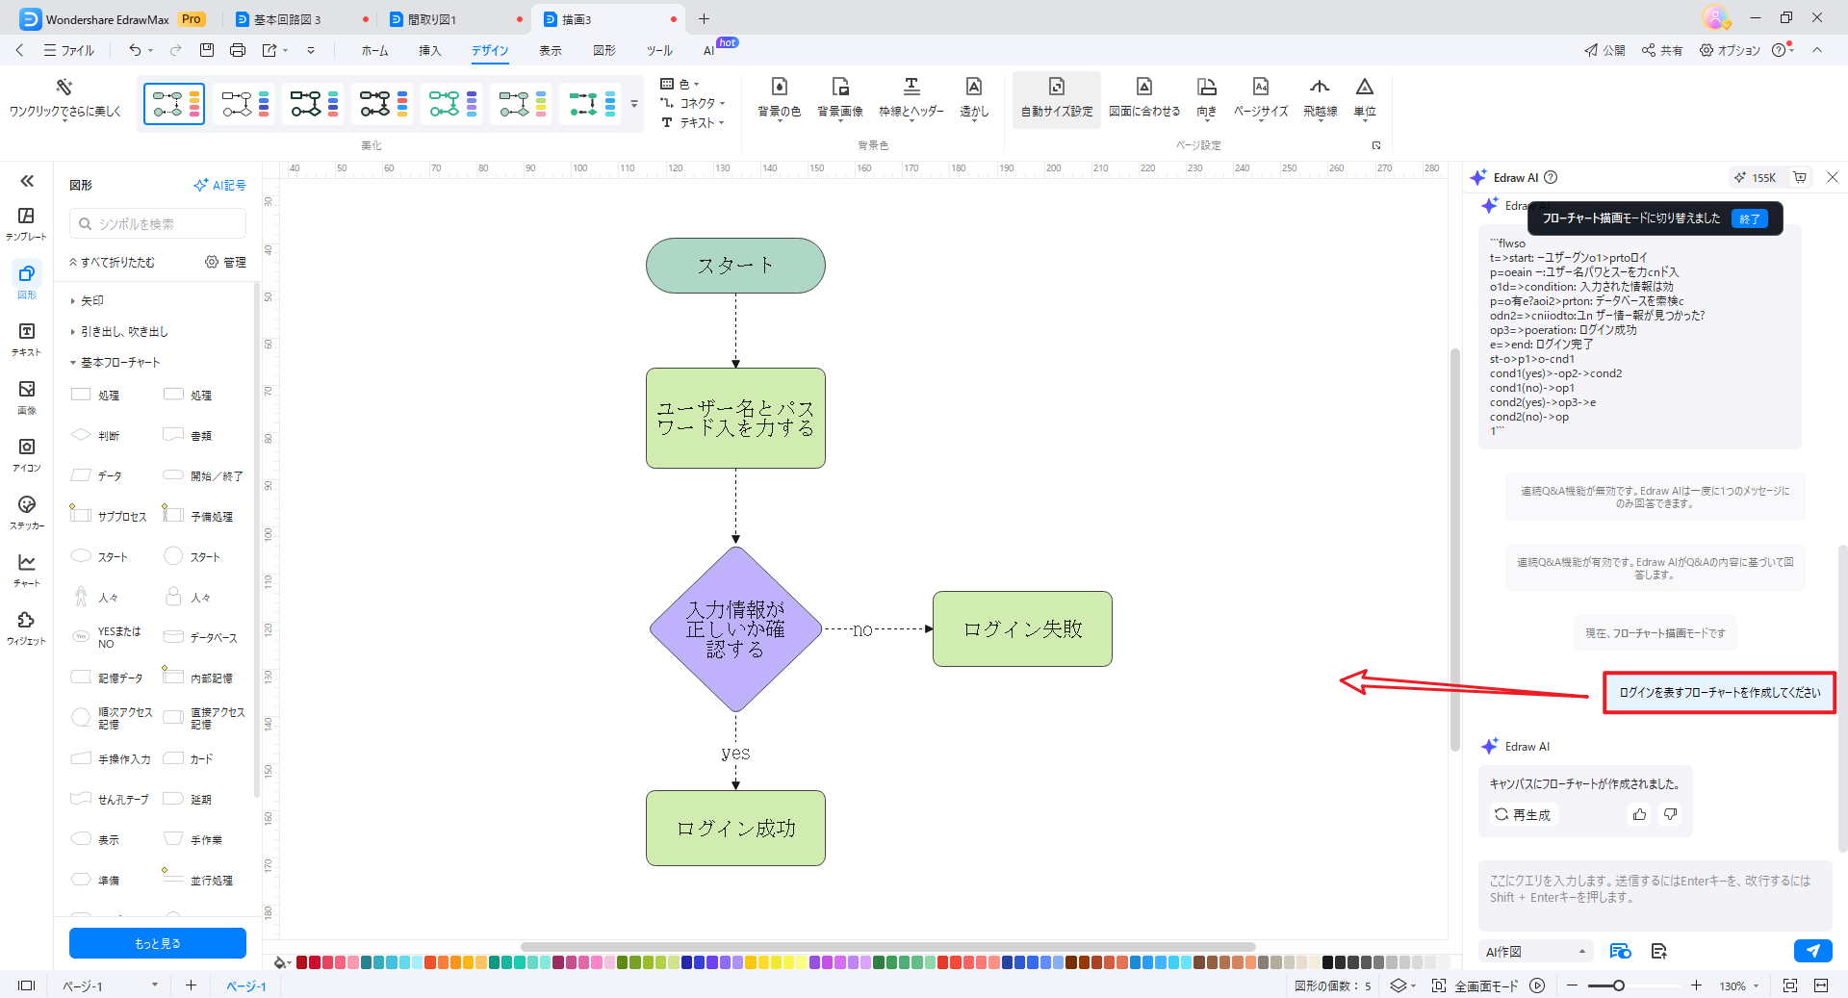Open 枠線とヘッダー border and header tool
Viewport: 1848px width, 998px height.
point(911,98)
